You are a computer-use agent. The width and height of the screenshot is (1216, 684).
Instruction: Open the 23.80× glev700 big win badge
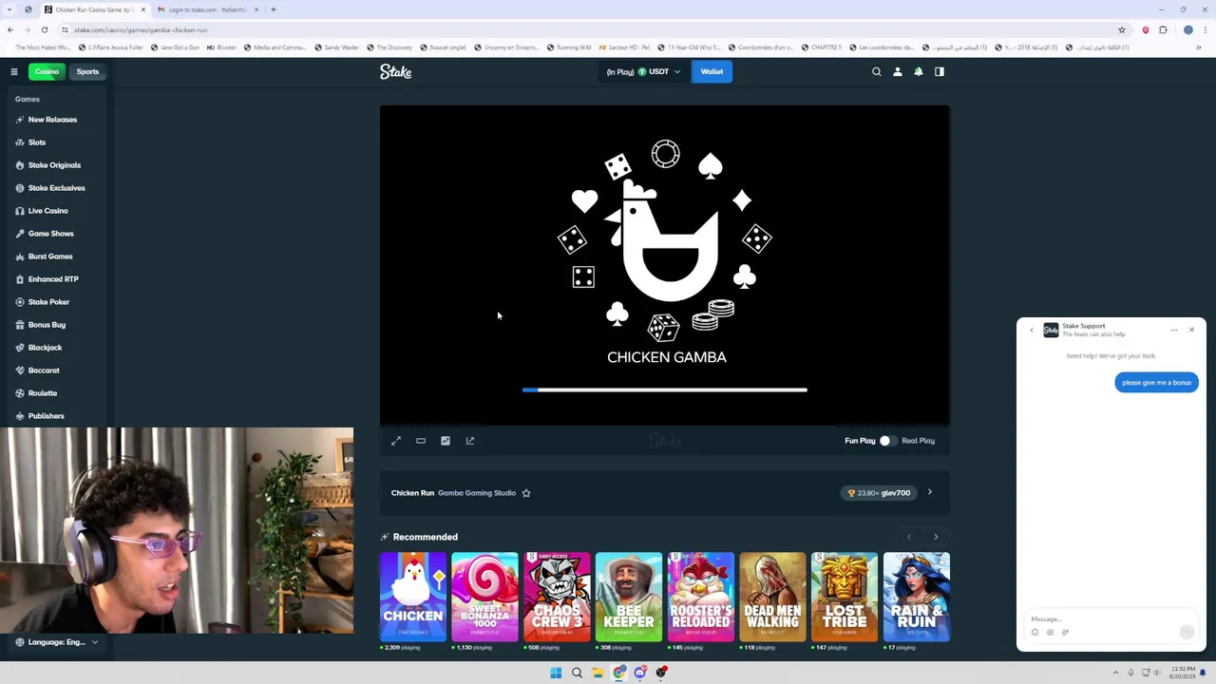tap(880, 493)
